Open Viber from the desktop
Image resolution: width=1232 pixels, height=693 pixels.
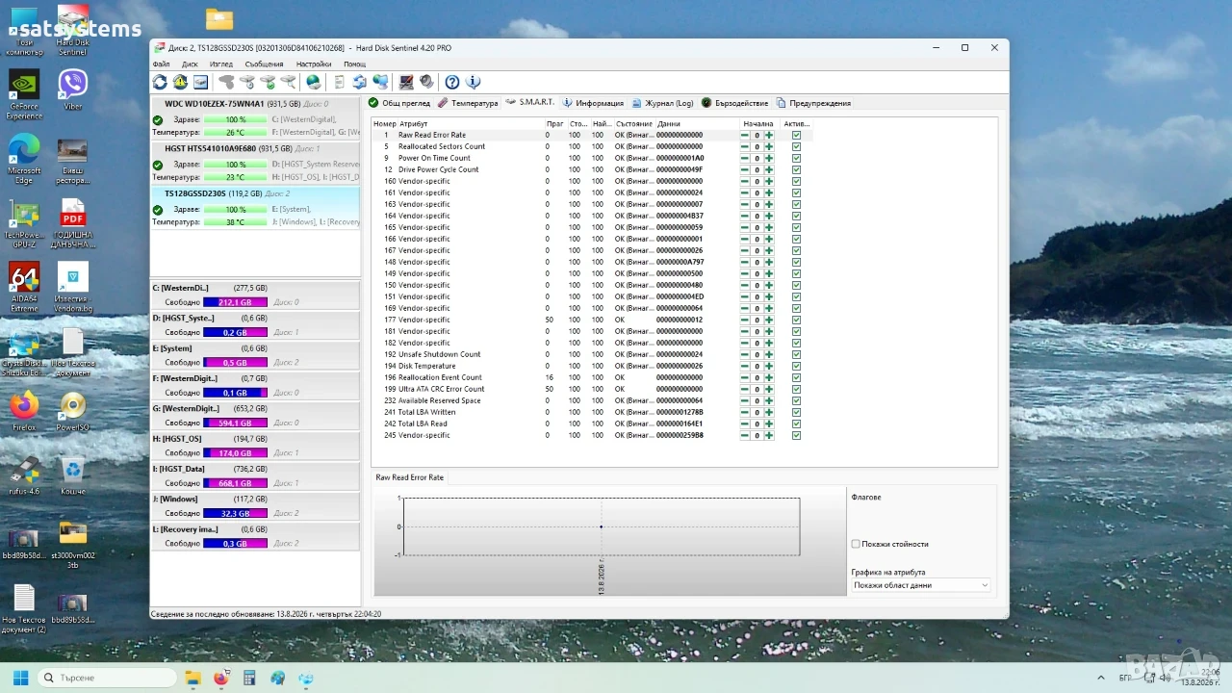[73, 89]
